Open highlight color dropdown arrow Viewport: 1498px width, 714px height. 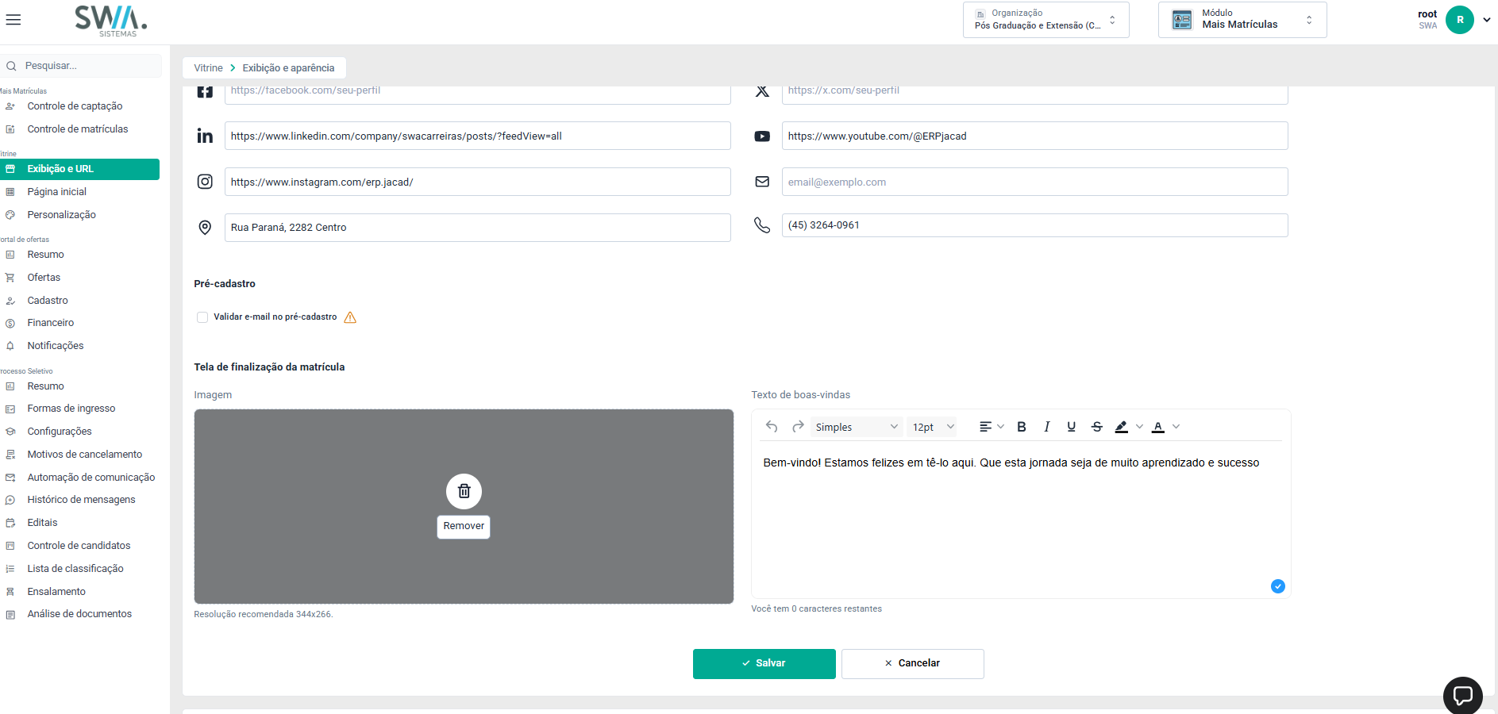coord(1139,427)
